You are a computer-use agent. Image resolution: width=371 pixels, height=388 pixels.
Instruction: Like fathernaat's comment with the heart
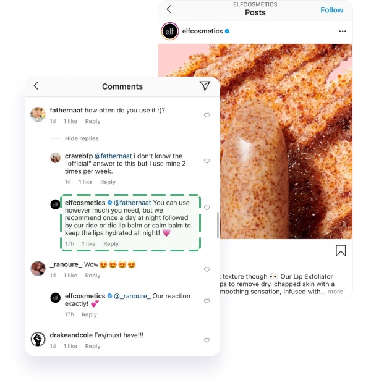[207, 116]
